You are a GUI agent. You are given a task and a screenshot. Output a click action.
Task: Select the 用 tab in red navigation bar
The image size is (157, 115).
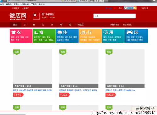61,25
